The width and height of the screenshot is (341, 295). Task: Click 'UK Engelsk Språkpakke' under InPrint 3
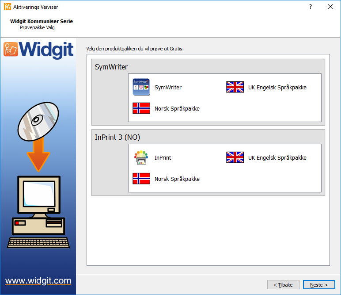pos(277,157)
